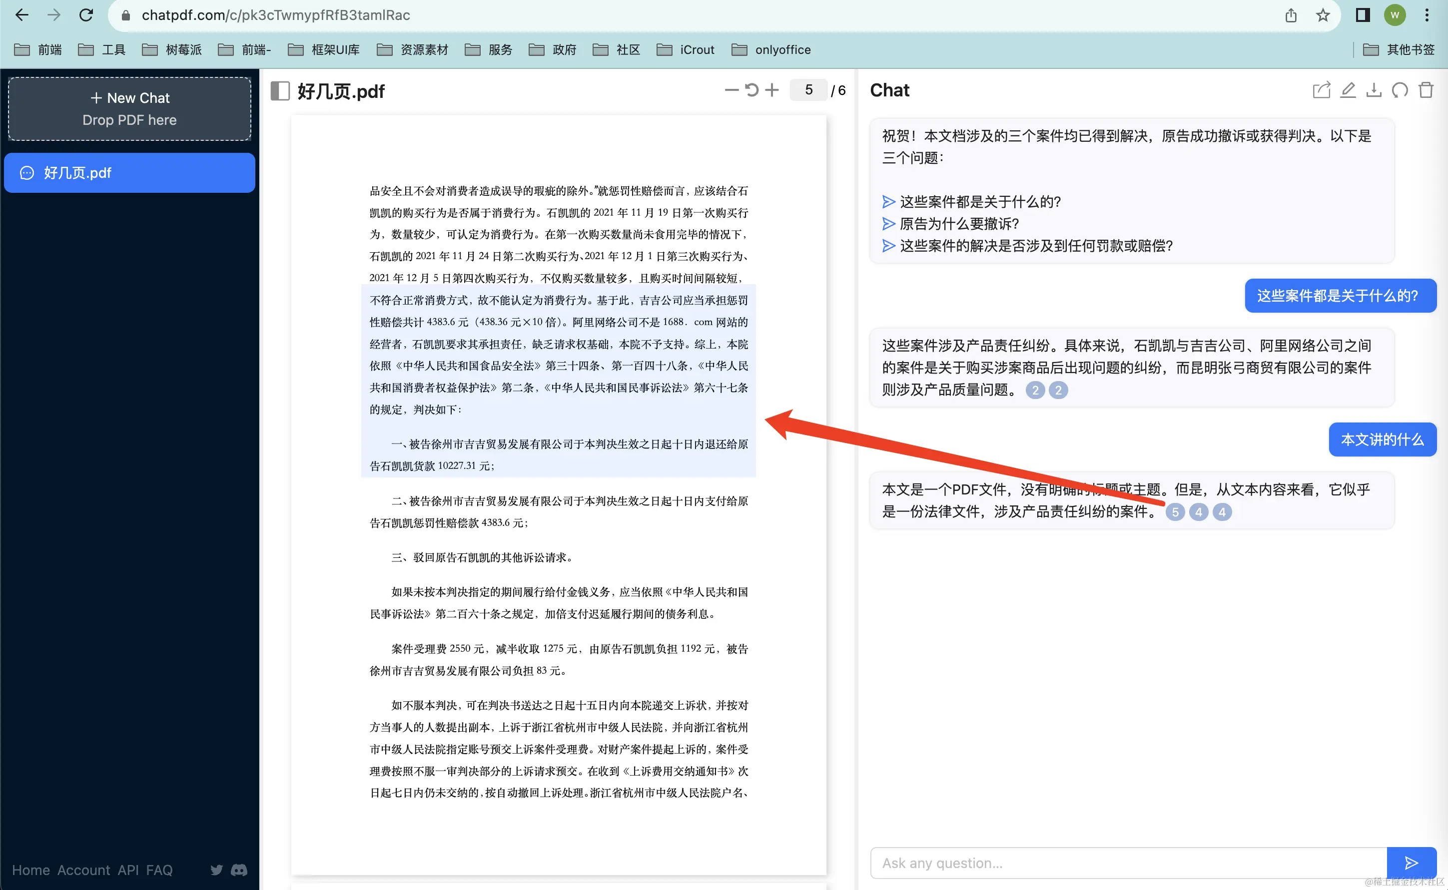1448x890 pixels.
Task: Open ChatPDF's Twitter page from sidebar
Action: point(216,870)
